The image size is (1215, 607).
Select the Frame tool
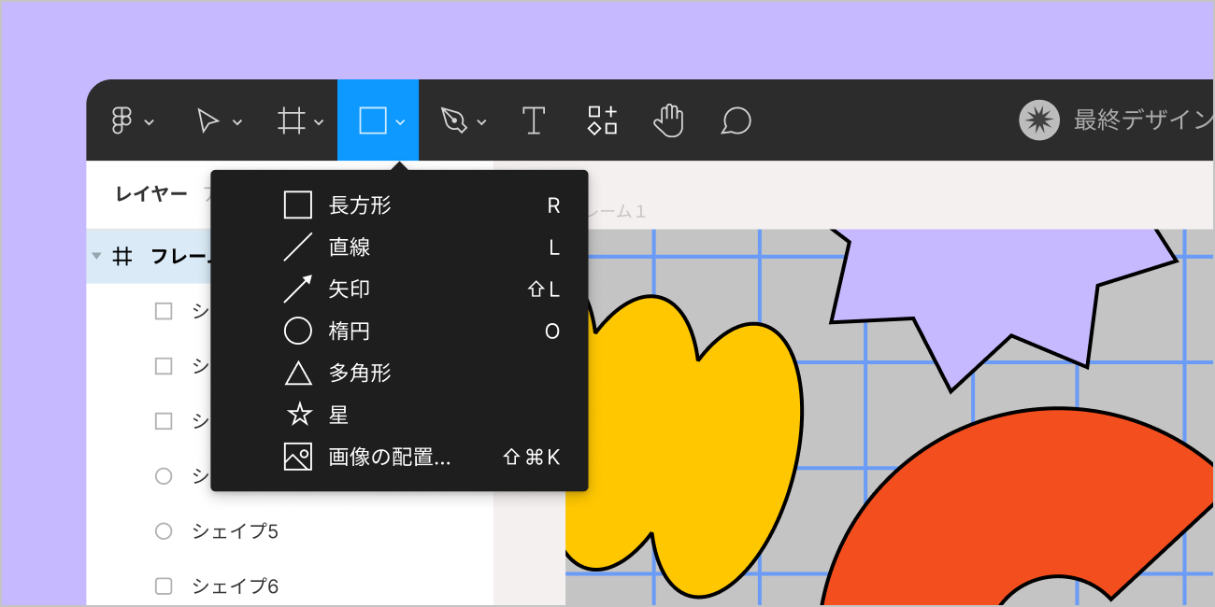290,120
